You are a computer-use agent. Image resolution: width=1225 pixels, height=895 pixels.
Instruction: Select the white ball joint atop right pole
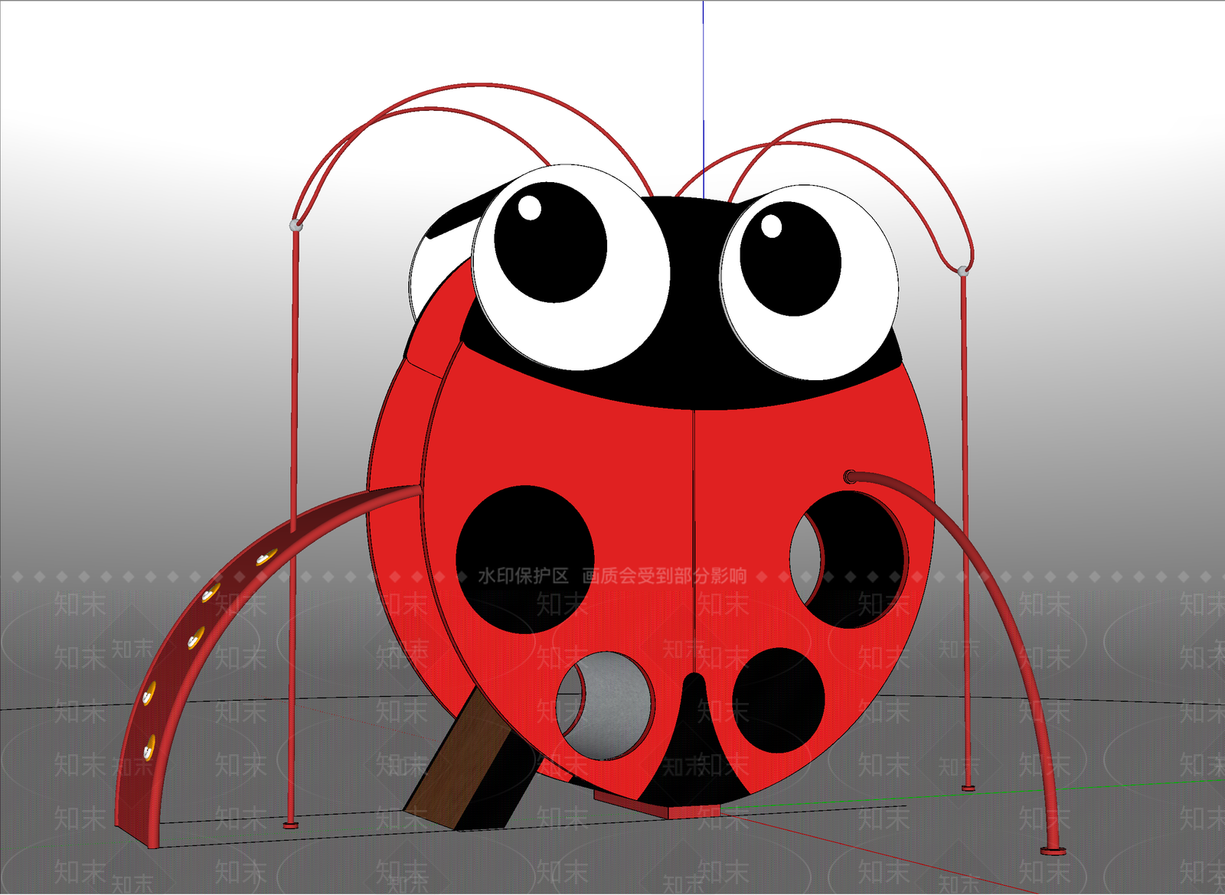[963, 270]
